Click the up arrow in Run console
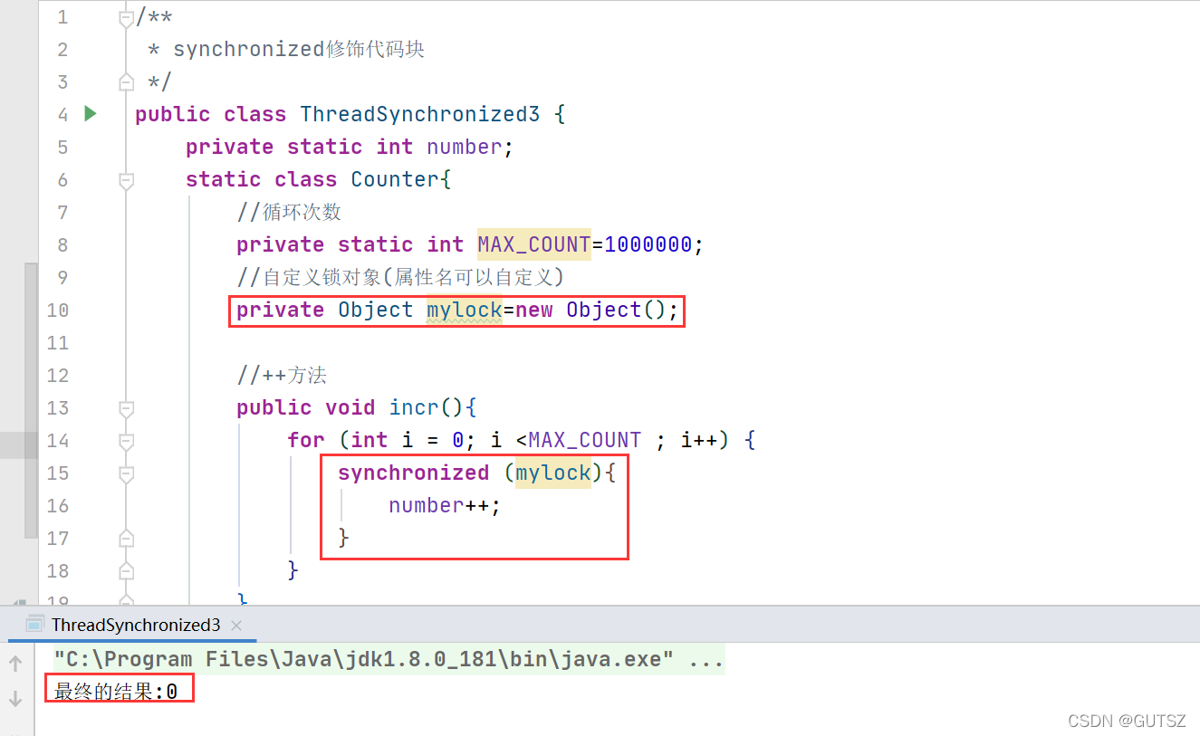The image size is (1200, 736). pyautogui.click(x=15, y=664)
